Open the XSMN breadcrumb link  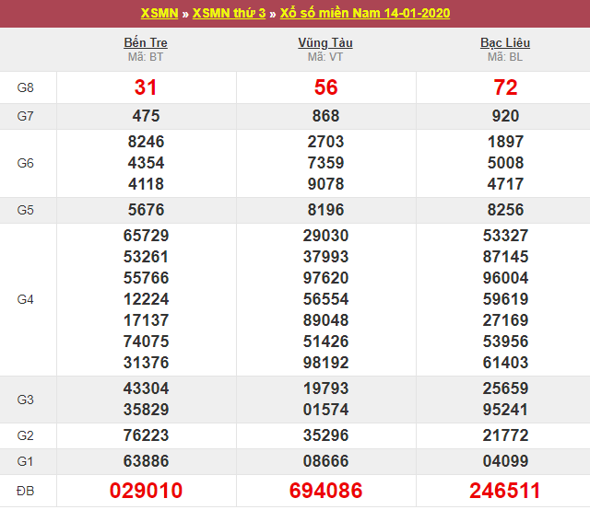(x=159, y=13)
